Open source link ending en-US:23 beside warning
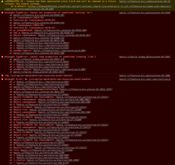 (145, 1)
